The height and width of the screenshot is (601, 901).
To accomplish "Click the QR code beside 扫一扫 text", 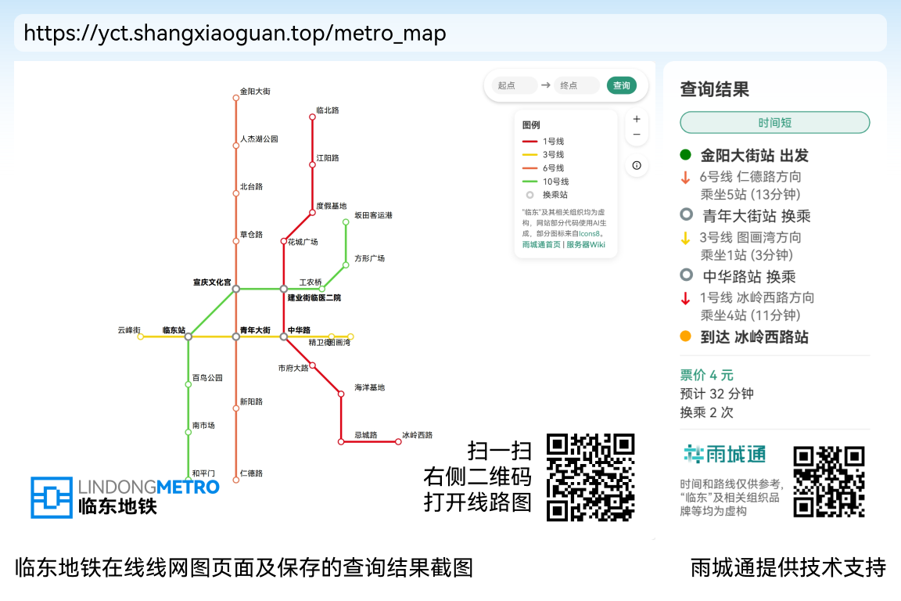I will pos(590,477).
